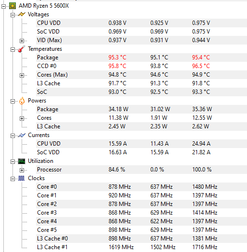247x252 pixels.
Task: Click the 24.94 A CPU VDD max value
Action: 201,144
